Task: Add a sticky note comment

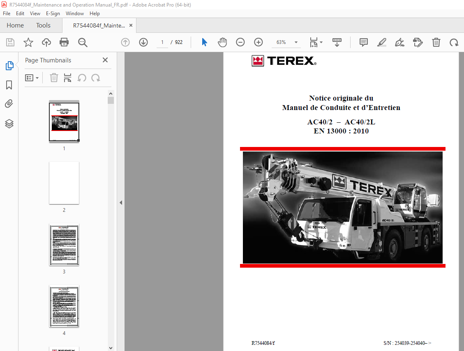Action: tap(363, 42)
